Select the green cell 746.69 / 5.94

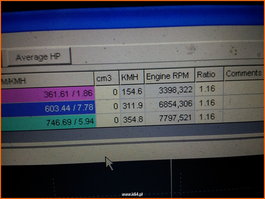click(x=48, y=122)
